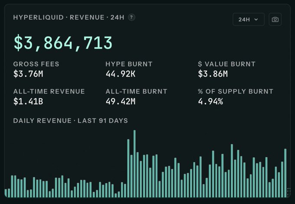Click the Daily Revenue Last 91 Days heading
The width and height of the screenshot is (295, 204).
pyautogui.click(x=71, y=120)
